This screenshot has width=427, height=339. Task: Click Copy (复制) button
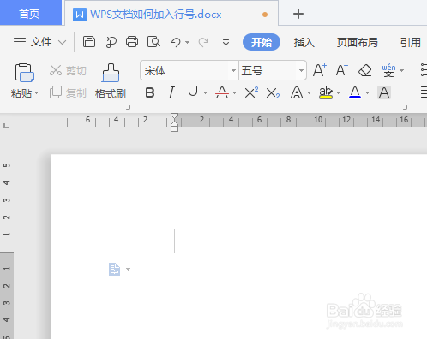point(68,92)
